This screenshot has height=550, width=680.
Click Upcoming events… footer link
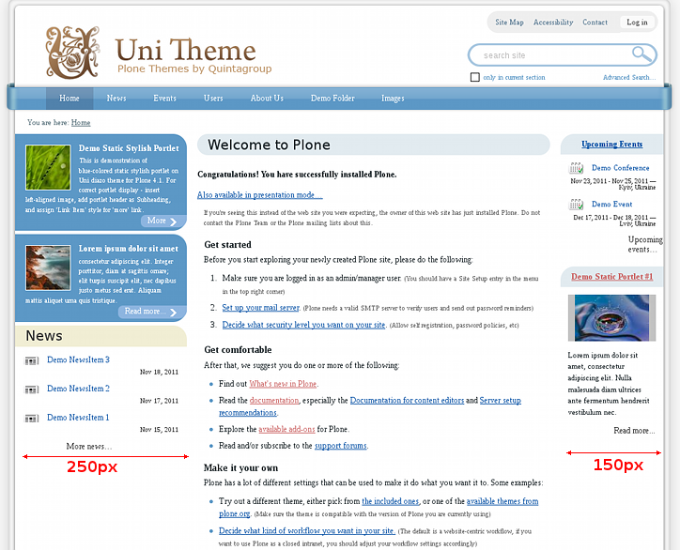(x=645, y=244)
